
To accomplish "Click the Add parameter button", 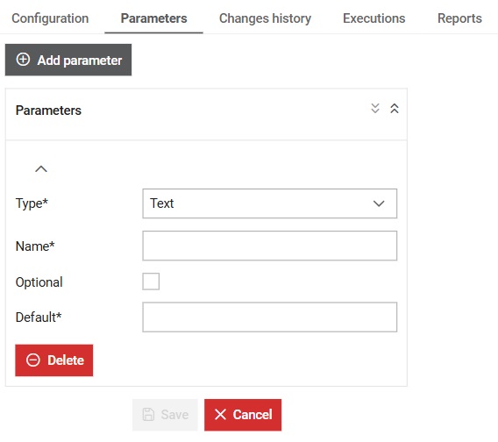I will 68,60.
